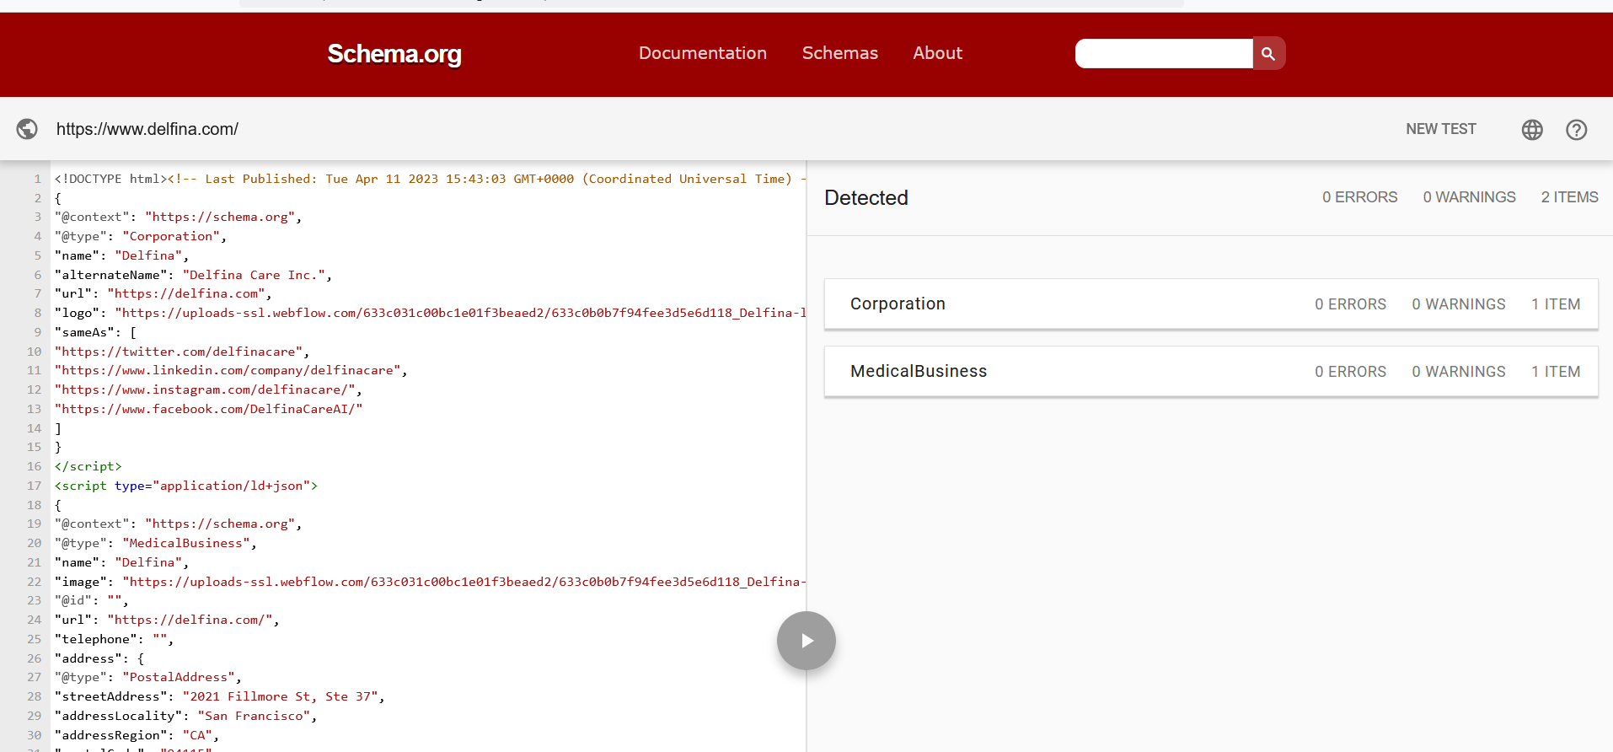Click the "logo" code line

coord(430,313)
